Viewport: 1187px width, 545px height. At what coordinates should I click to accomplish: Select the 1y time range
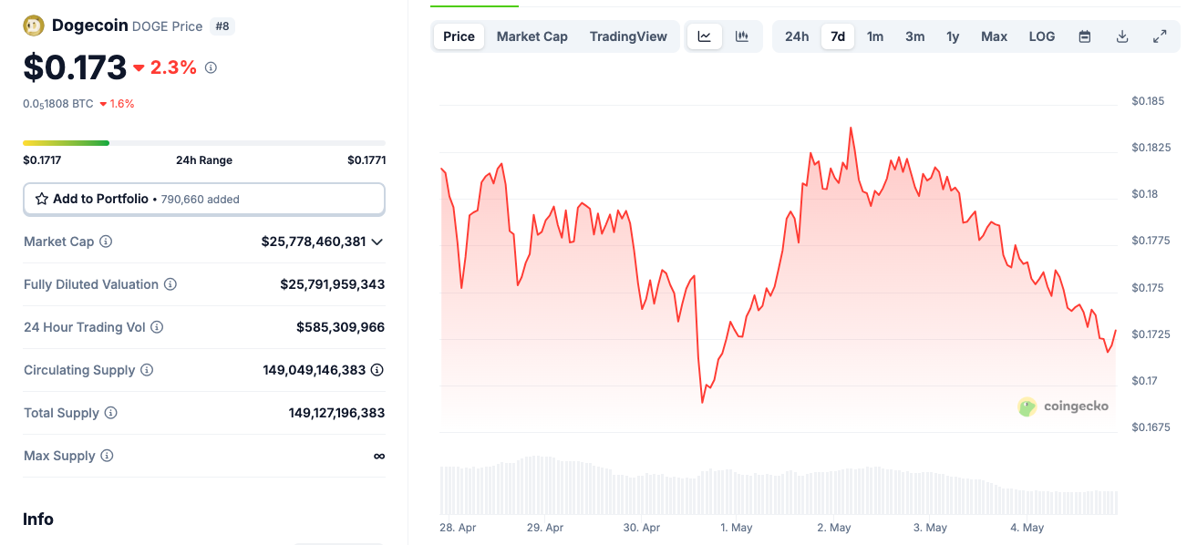(x=953, y=36)
